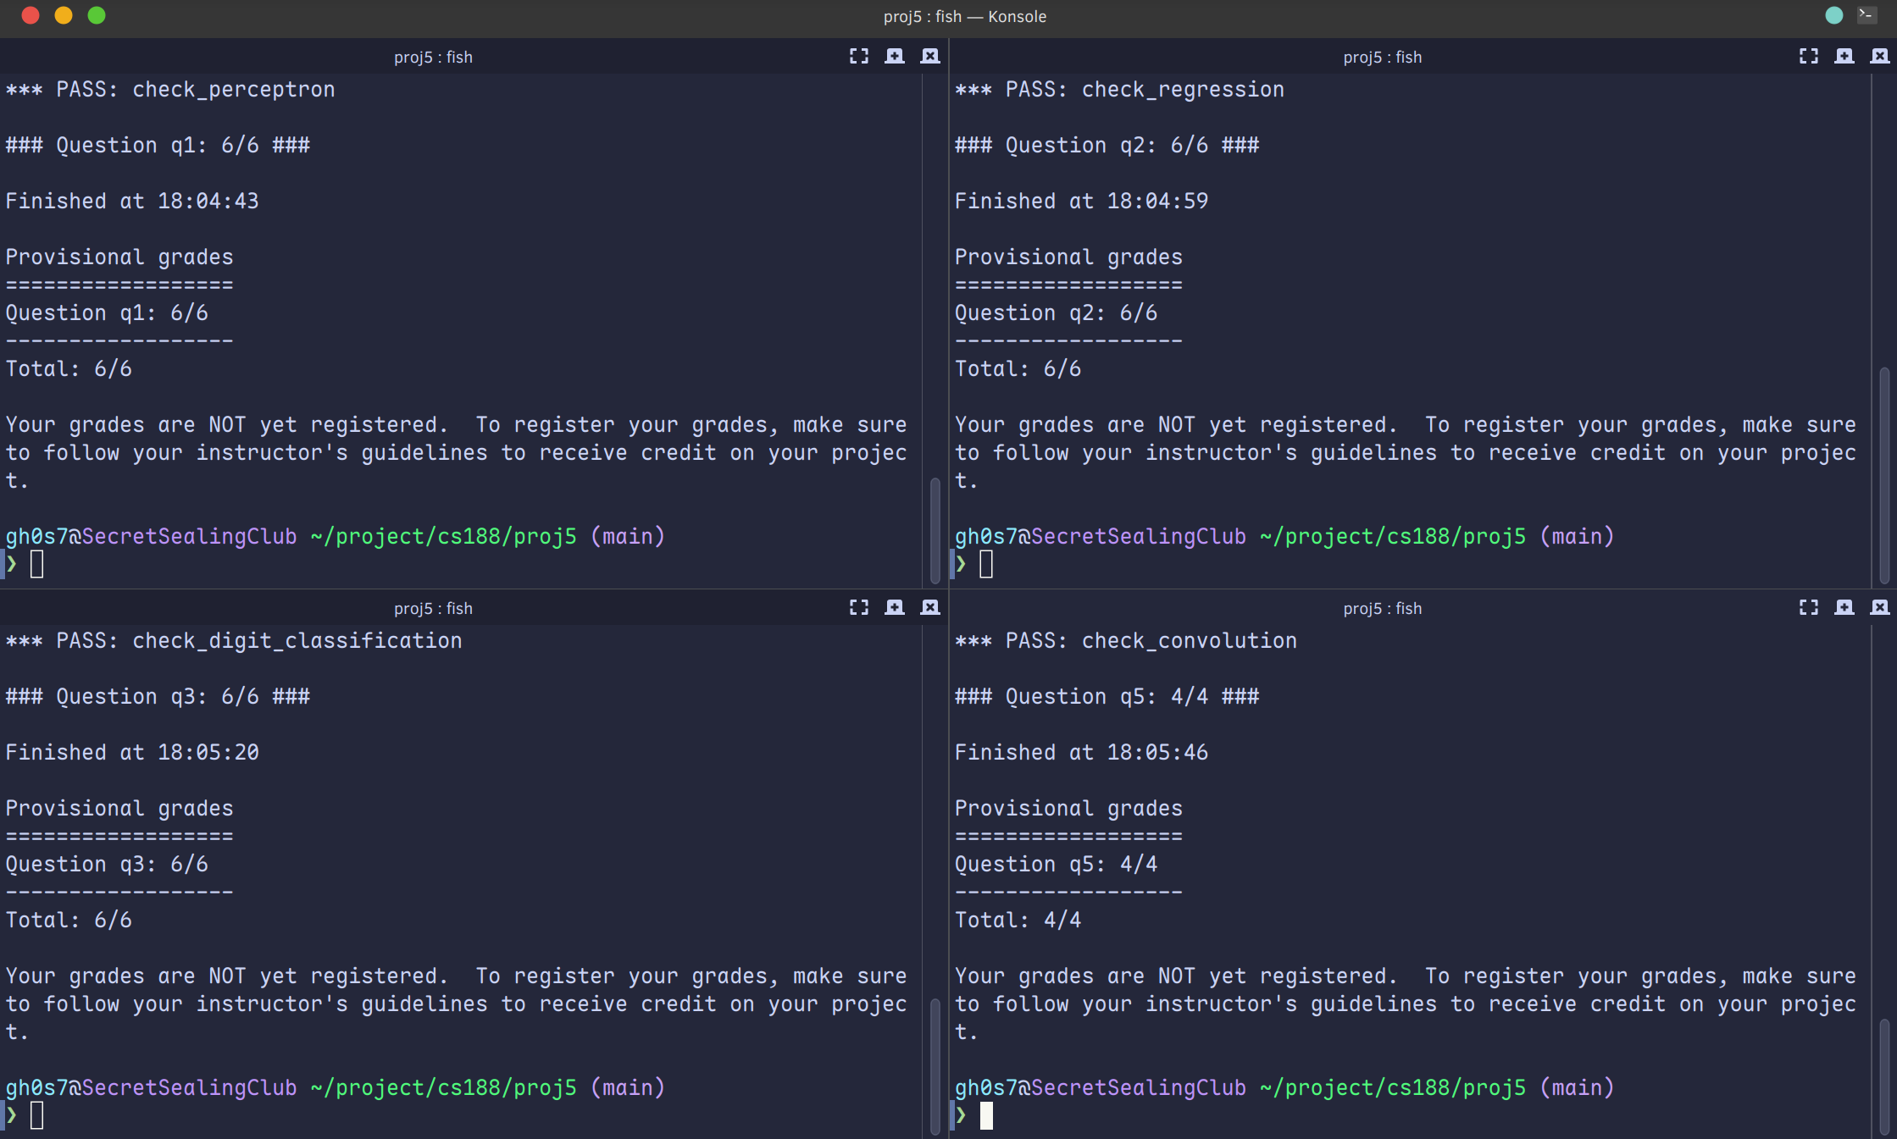1897x1139 pixels.
Task: Maximize the bottom-left digit_classification pane
Action: click(x=858, y=607)
